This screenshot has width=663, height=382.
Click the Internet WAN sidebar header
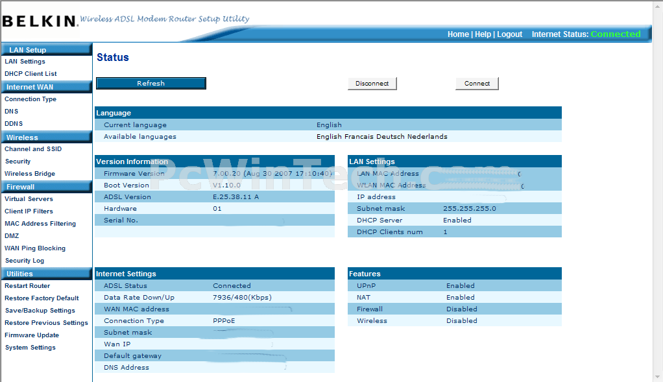pos(47,87)
